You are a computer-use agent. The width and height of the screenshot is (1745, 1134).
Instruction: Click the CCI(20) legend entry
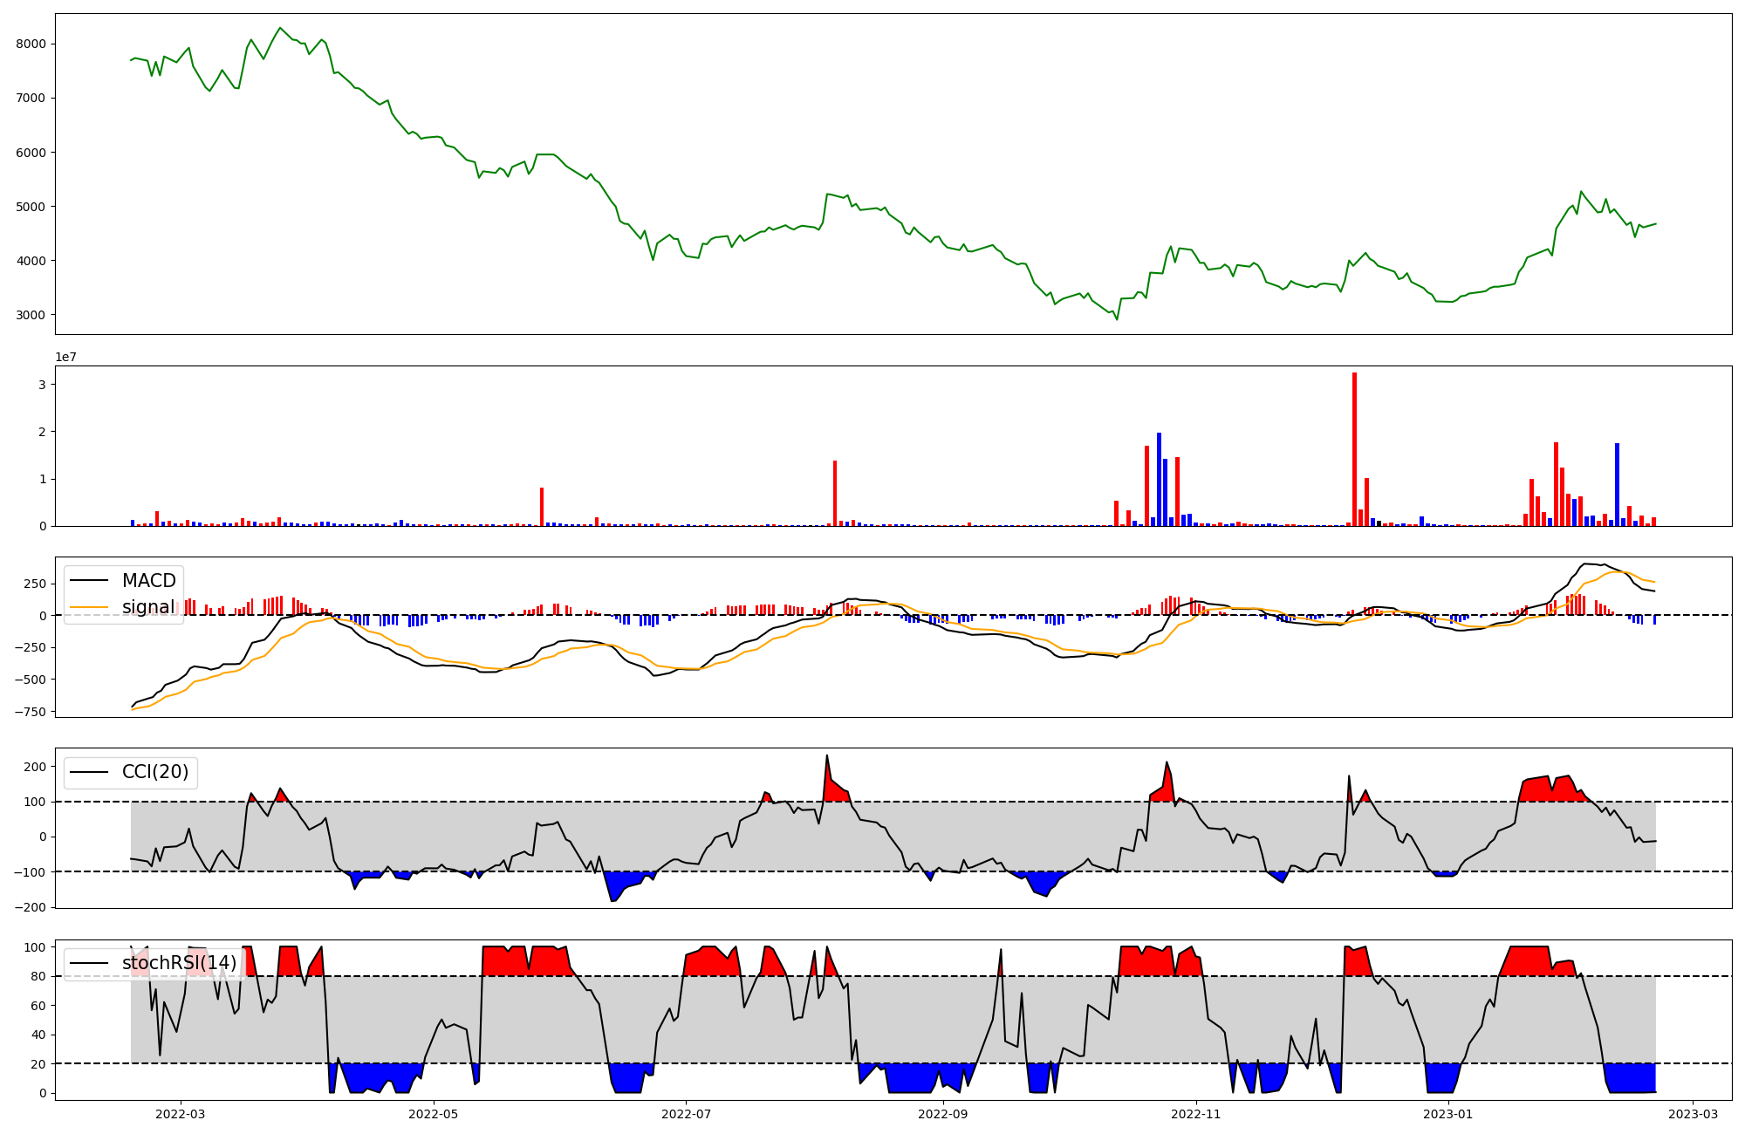(154, 772)
